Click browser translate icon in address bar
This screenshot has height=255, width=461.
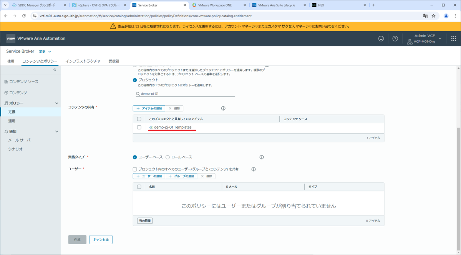point(425,16)
